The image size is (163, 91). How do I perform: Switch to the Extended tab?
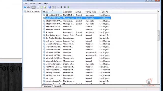(x=48, y=86)
